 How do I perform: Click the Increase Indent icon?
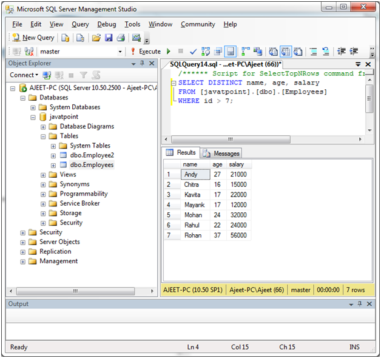click(x=354, y=52)
